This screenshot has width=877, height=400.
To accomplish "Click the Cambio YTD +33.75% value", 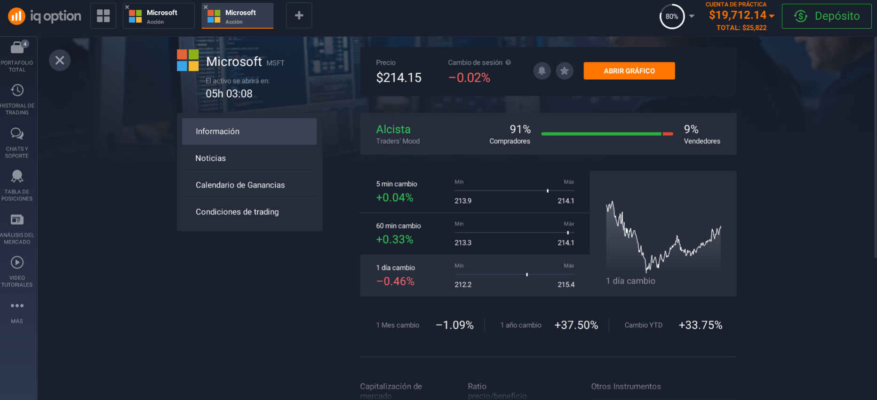I will 701,325.
